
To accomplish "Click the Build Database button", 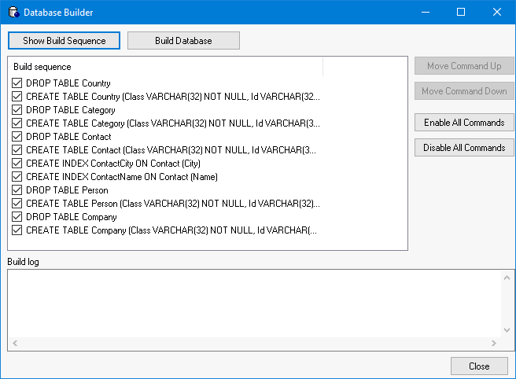I will (x=183, y=41).
